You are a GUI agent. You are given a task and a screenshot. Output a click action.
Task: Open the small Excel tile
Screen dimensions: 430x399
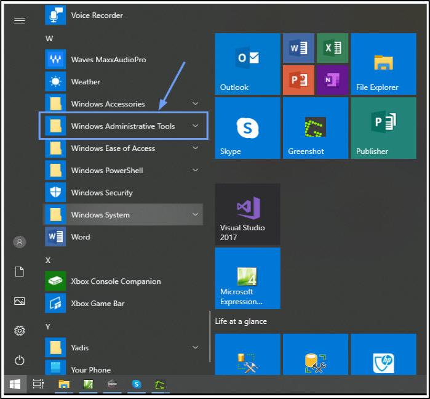[x=333, y=48]
